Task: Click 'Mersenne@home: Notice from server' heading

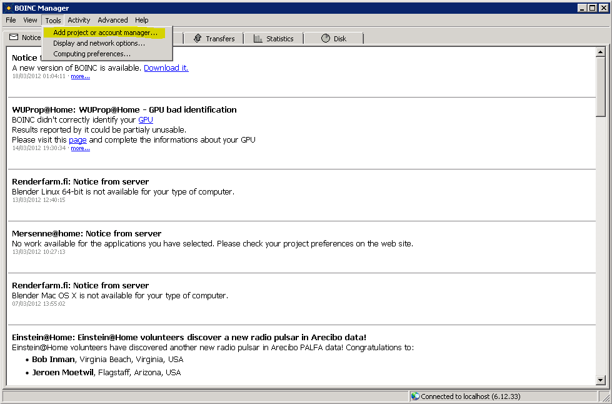Action: [x=87, y=233]
